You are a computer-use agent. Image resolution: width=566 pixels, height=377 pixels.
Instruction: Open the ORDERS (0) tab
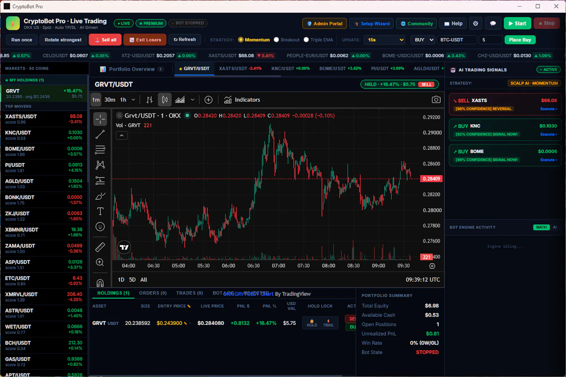[153, 293]
